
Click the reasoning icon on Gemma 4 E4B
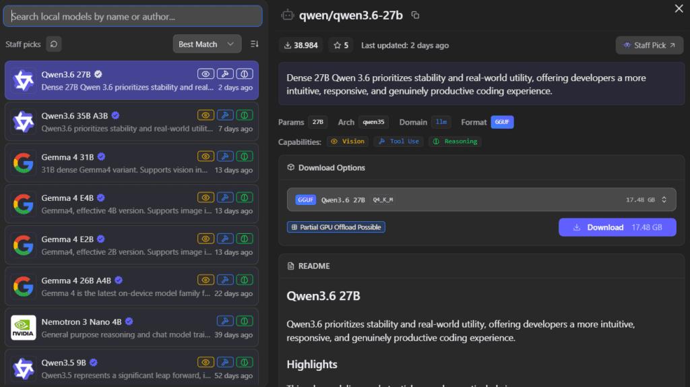(x=244, y=198)
